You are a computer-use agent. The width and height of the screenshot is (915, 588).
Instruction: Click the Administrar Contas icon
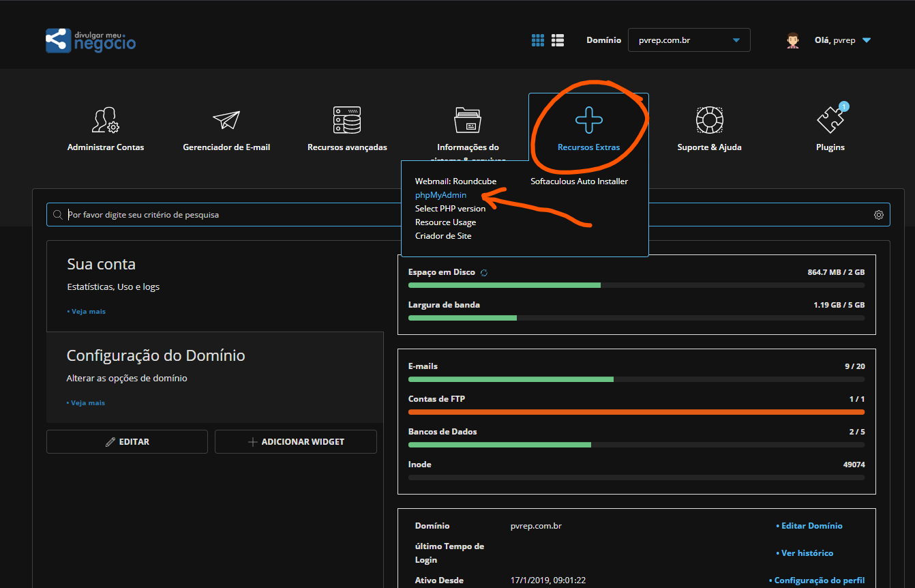point(106,120)
